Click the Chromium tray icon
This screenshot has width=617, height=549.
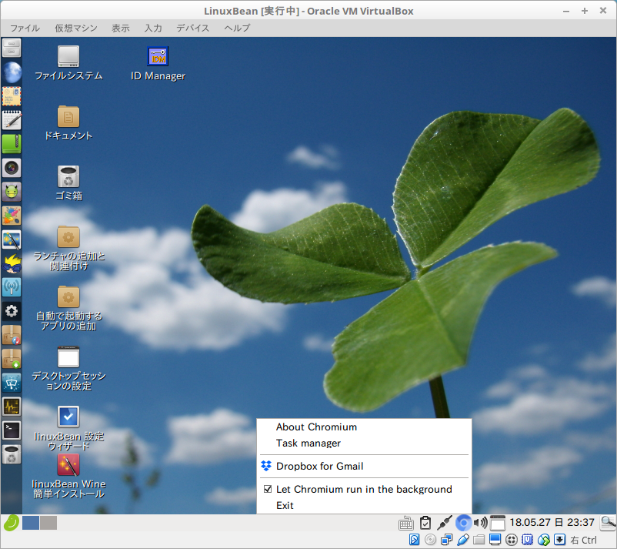pyautogui.click(x=463, y=523)
